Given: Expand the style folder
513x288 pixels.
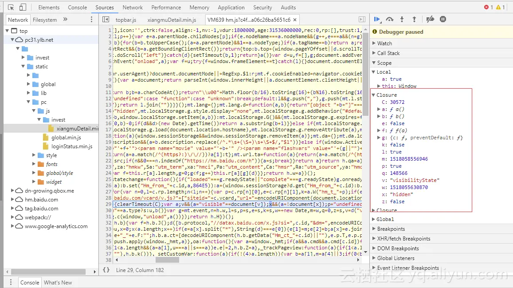Looking at the screenshot, I should click(34, 155).
